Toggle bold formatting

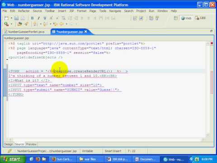click(32, 18)
